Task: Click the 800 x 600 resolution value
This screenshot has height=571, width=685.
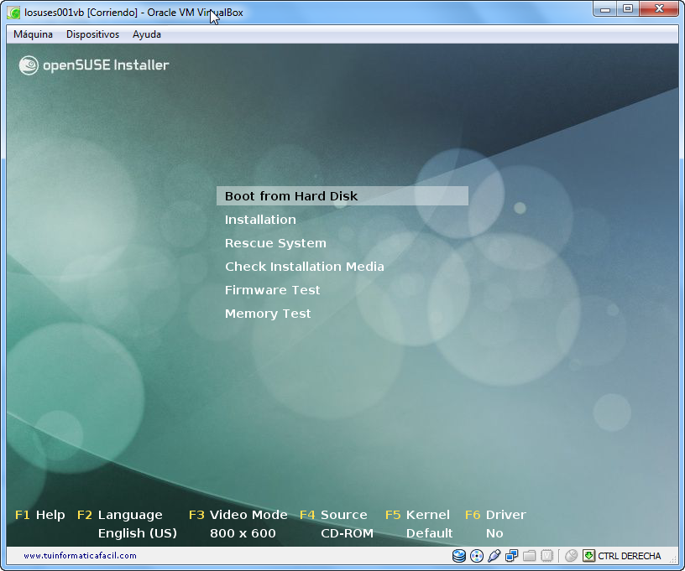Action: pyautogui.click(x=243, y=533)
